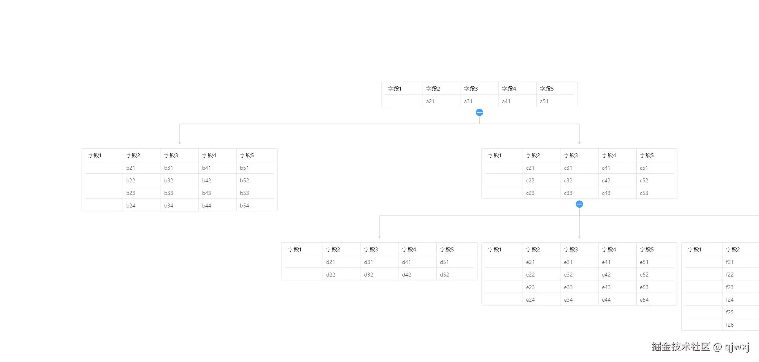
Task: Select cell e21 in the e-table
Action: click(x=530, y=262)
